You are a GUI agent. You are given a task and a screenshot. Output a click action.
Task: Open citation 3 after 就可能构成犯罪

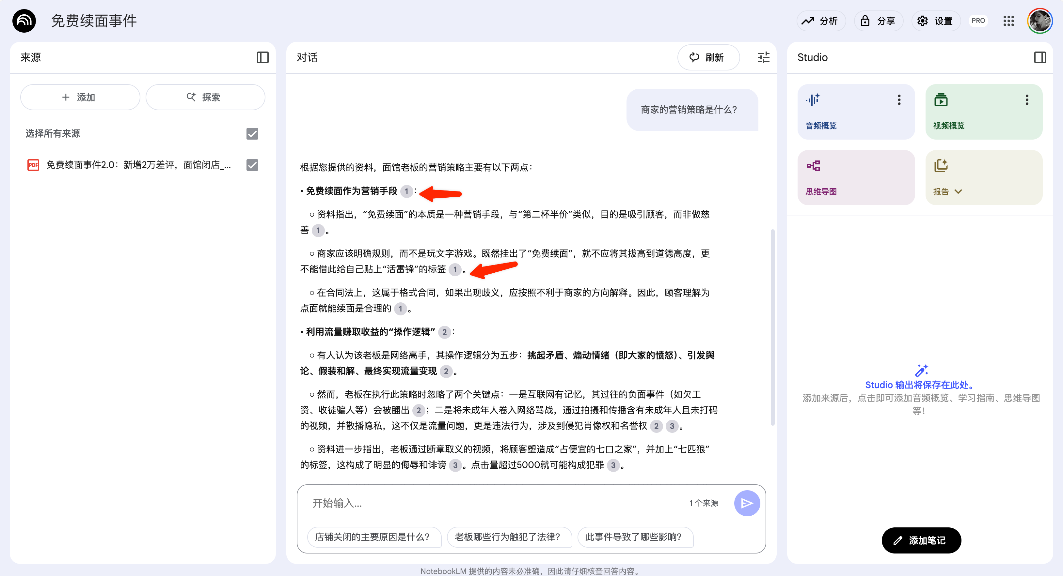(x=613, y=465)
